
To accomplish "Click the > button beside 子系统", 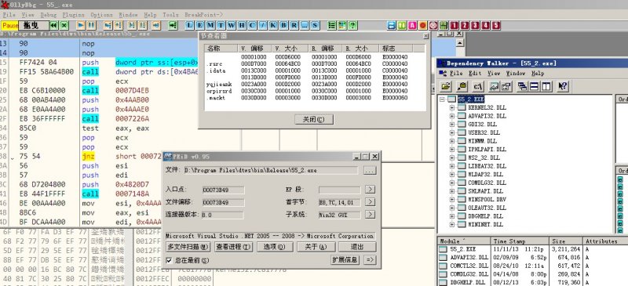I will [x=370, y=215].
